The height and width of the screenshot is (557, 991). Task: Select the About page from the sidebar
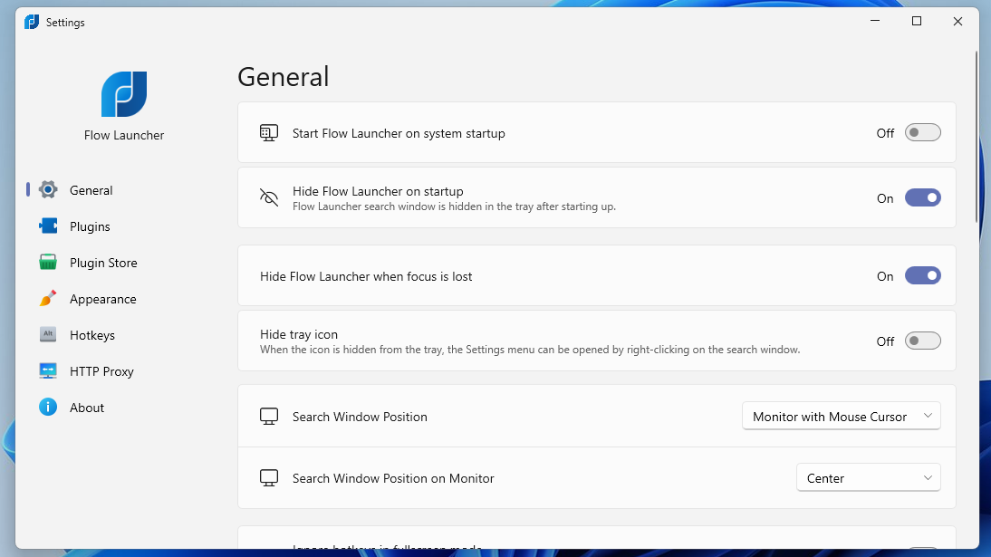click(87, 407)
